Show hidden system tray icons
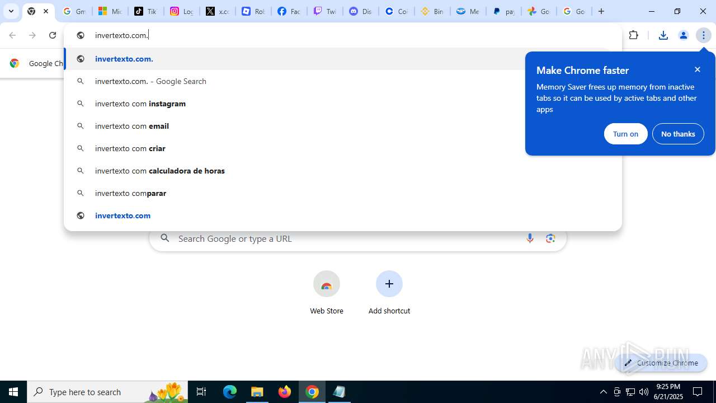Viewport: 716px width, 403px height. coord(603,392)
